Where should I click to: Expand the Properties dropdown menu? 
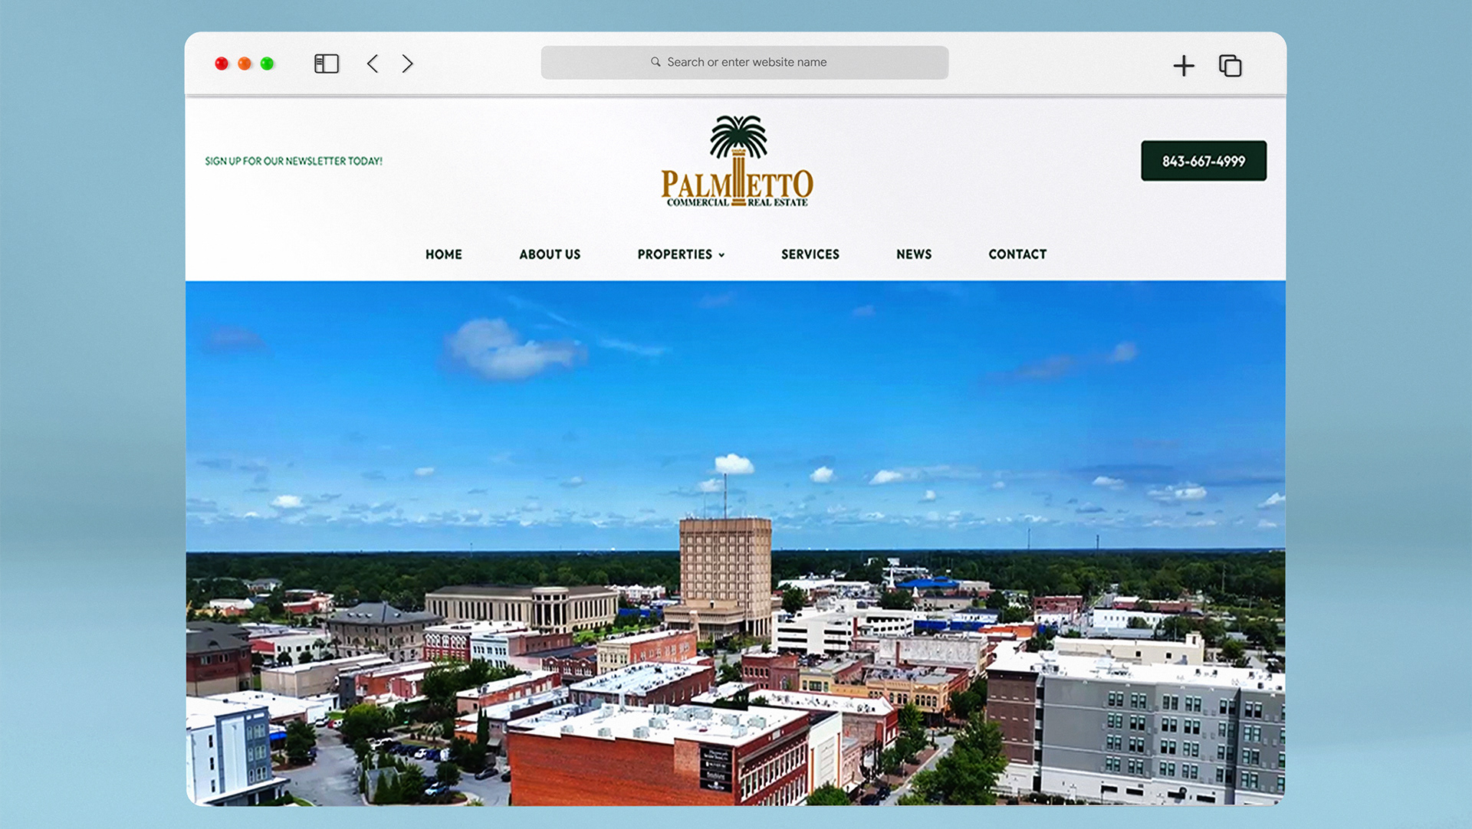pyautogui.click(x=681, y=254)
